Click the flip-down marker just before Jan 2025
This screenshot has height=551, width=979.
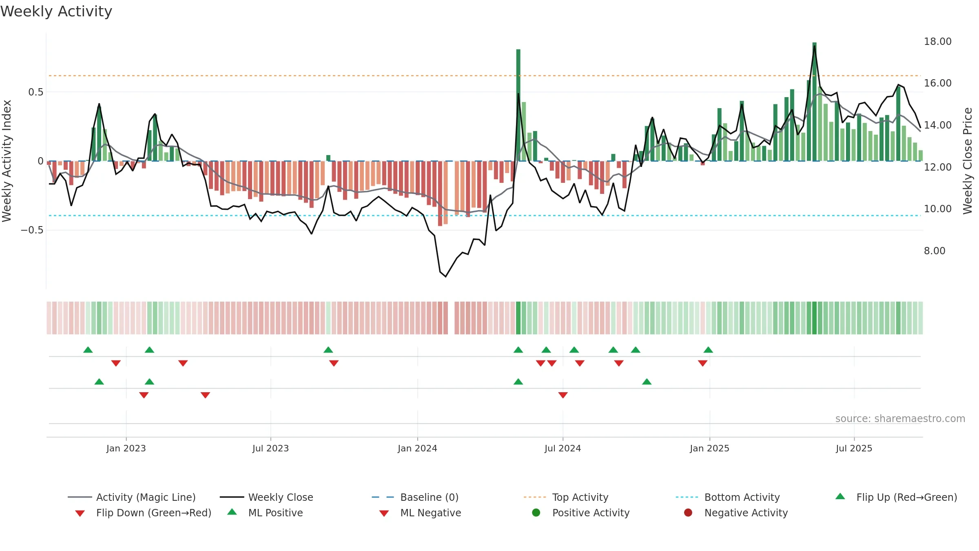pos(702,363)
